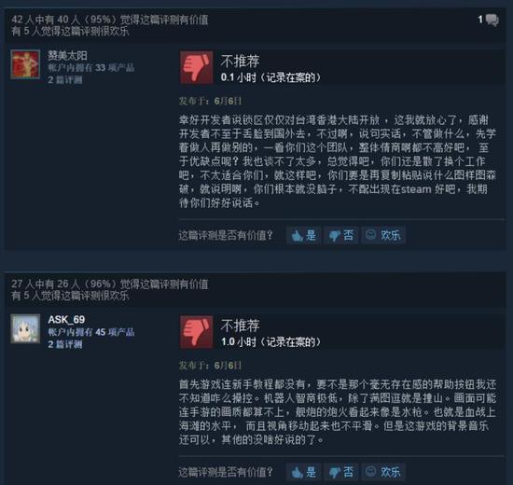513x485 pixels.
Task: View 赞美太阳's 33 owned products link
Action: click(x=91, y=68)
